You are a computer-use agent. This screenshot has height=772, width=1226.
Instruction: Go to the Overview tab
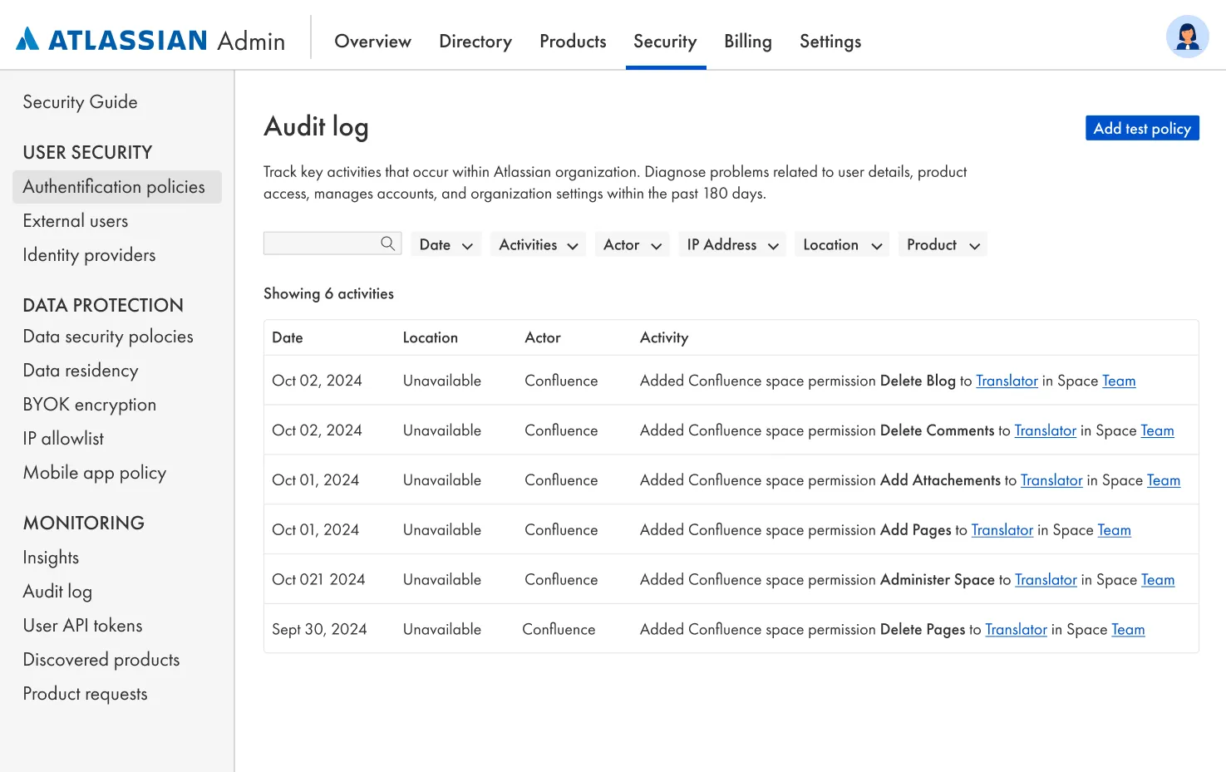(x=372, y=42)
